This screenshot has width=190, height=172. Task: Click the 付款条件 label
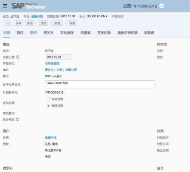[x=163, y=138]
